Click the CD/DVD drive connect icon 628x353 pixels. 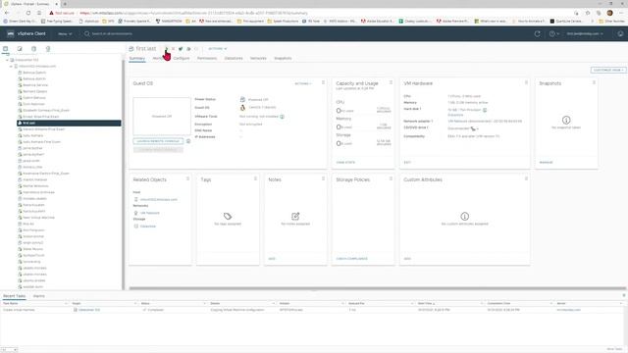coord(474,128)
